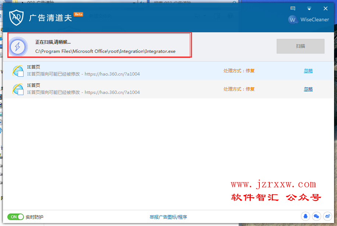Open the QQ penguin icon in footer

[x=305, y=216]
